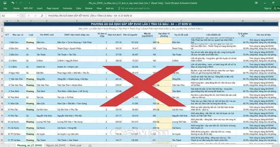Click the 'Ghi chú số liệu' header cell
This screenshot has width=280, height=147.
(264, 35)
